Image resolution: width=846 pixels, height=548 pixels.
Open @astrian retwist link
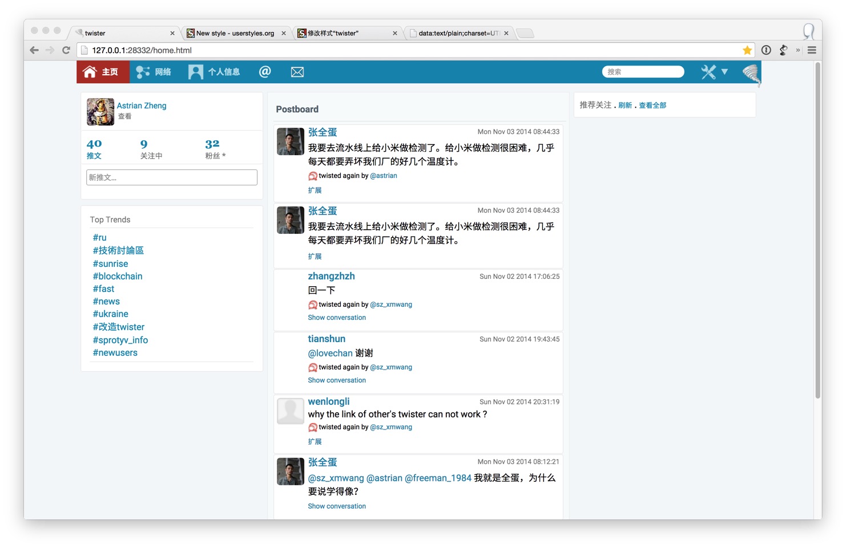point(384,176)
